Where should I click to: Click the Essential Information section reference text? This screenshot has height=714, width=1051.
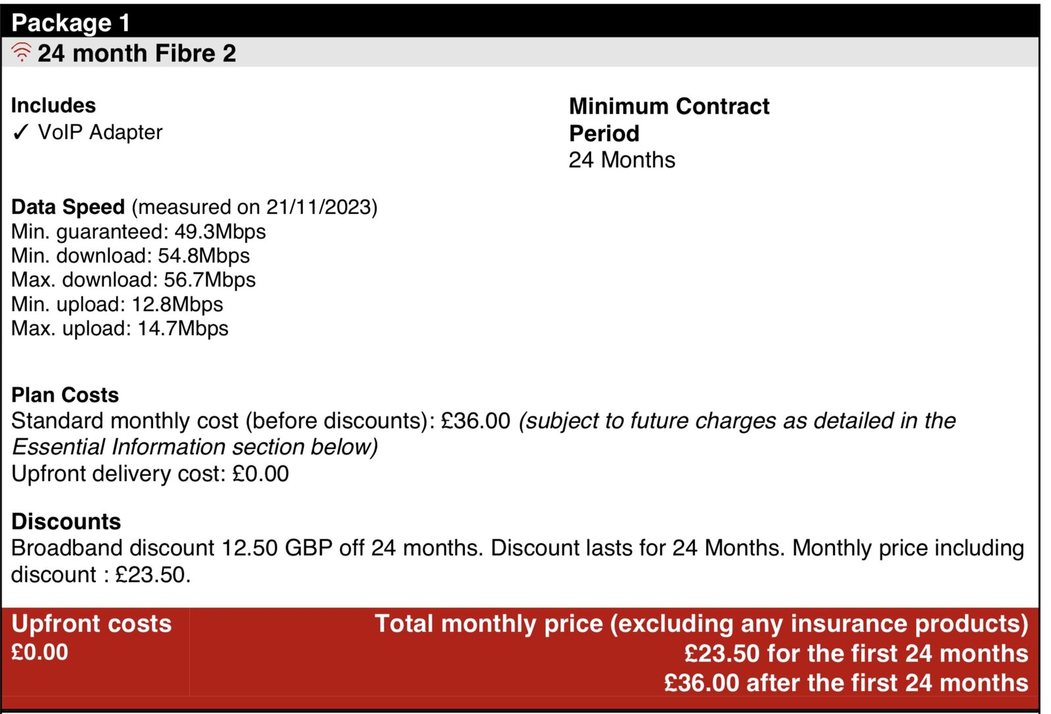point(195,448)
